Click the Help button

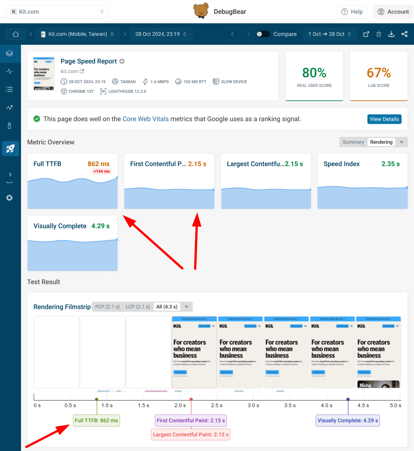click(352, 12)
